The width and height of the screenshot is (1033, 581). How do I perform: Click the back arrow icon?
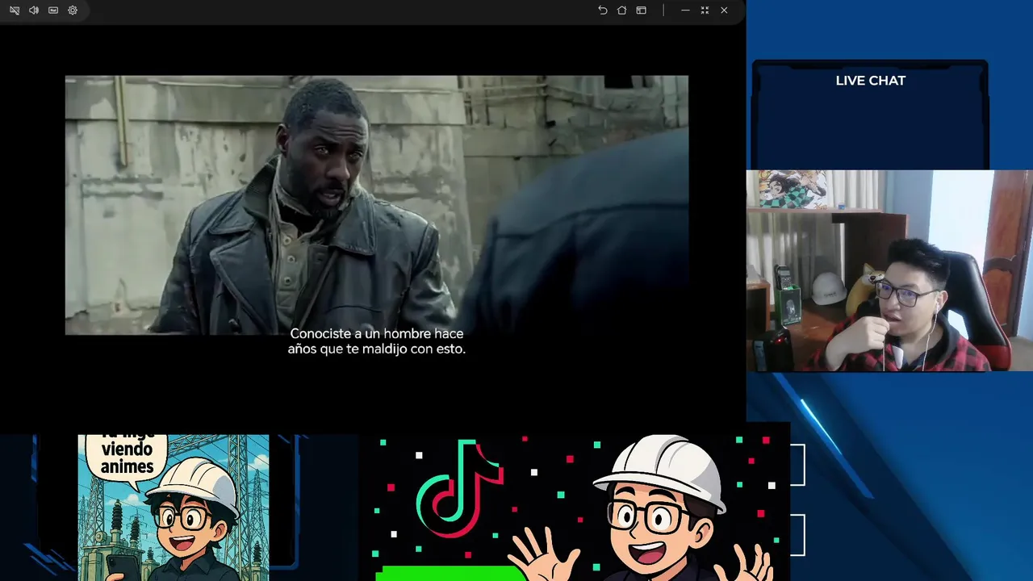point(602,10)
